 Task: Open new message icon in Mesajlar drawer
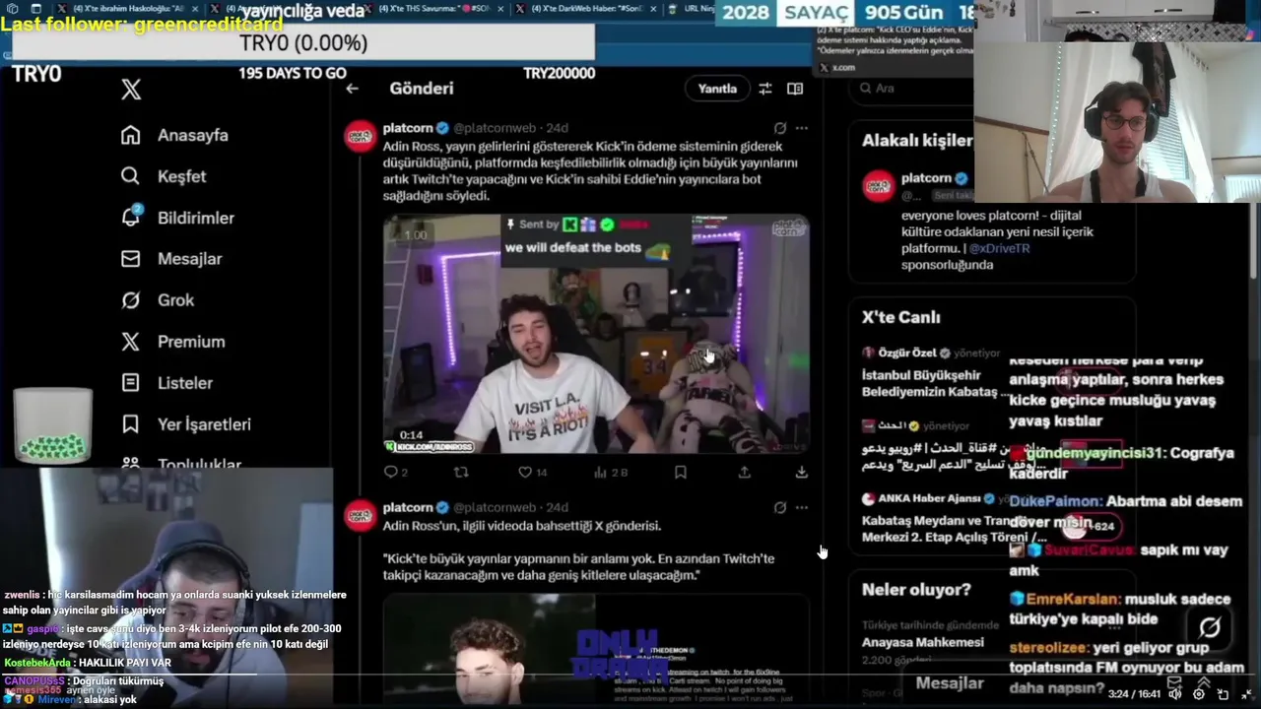[x=1173, y=682]
